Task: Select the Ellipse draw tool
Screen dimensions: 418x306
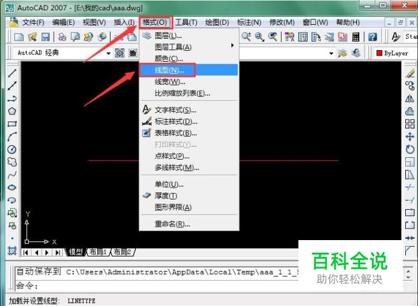Action: 12,187
